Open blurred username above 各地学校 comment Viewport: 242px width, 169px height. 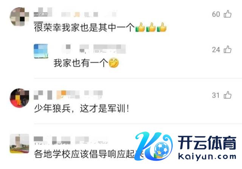pos(71,140)
